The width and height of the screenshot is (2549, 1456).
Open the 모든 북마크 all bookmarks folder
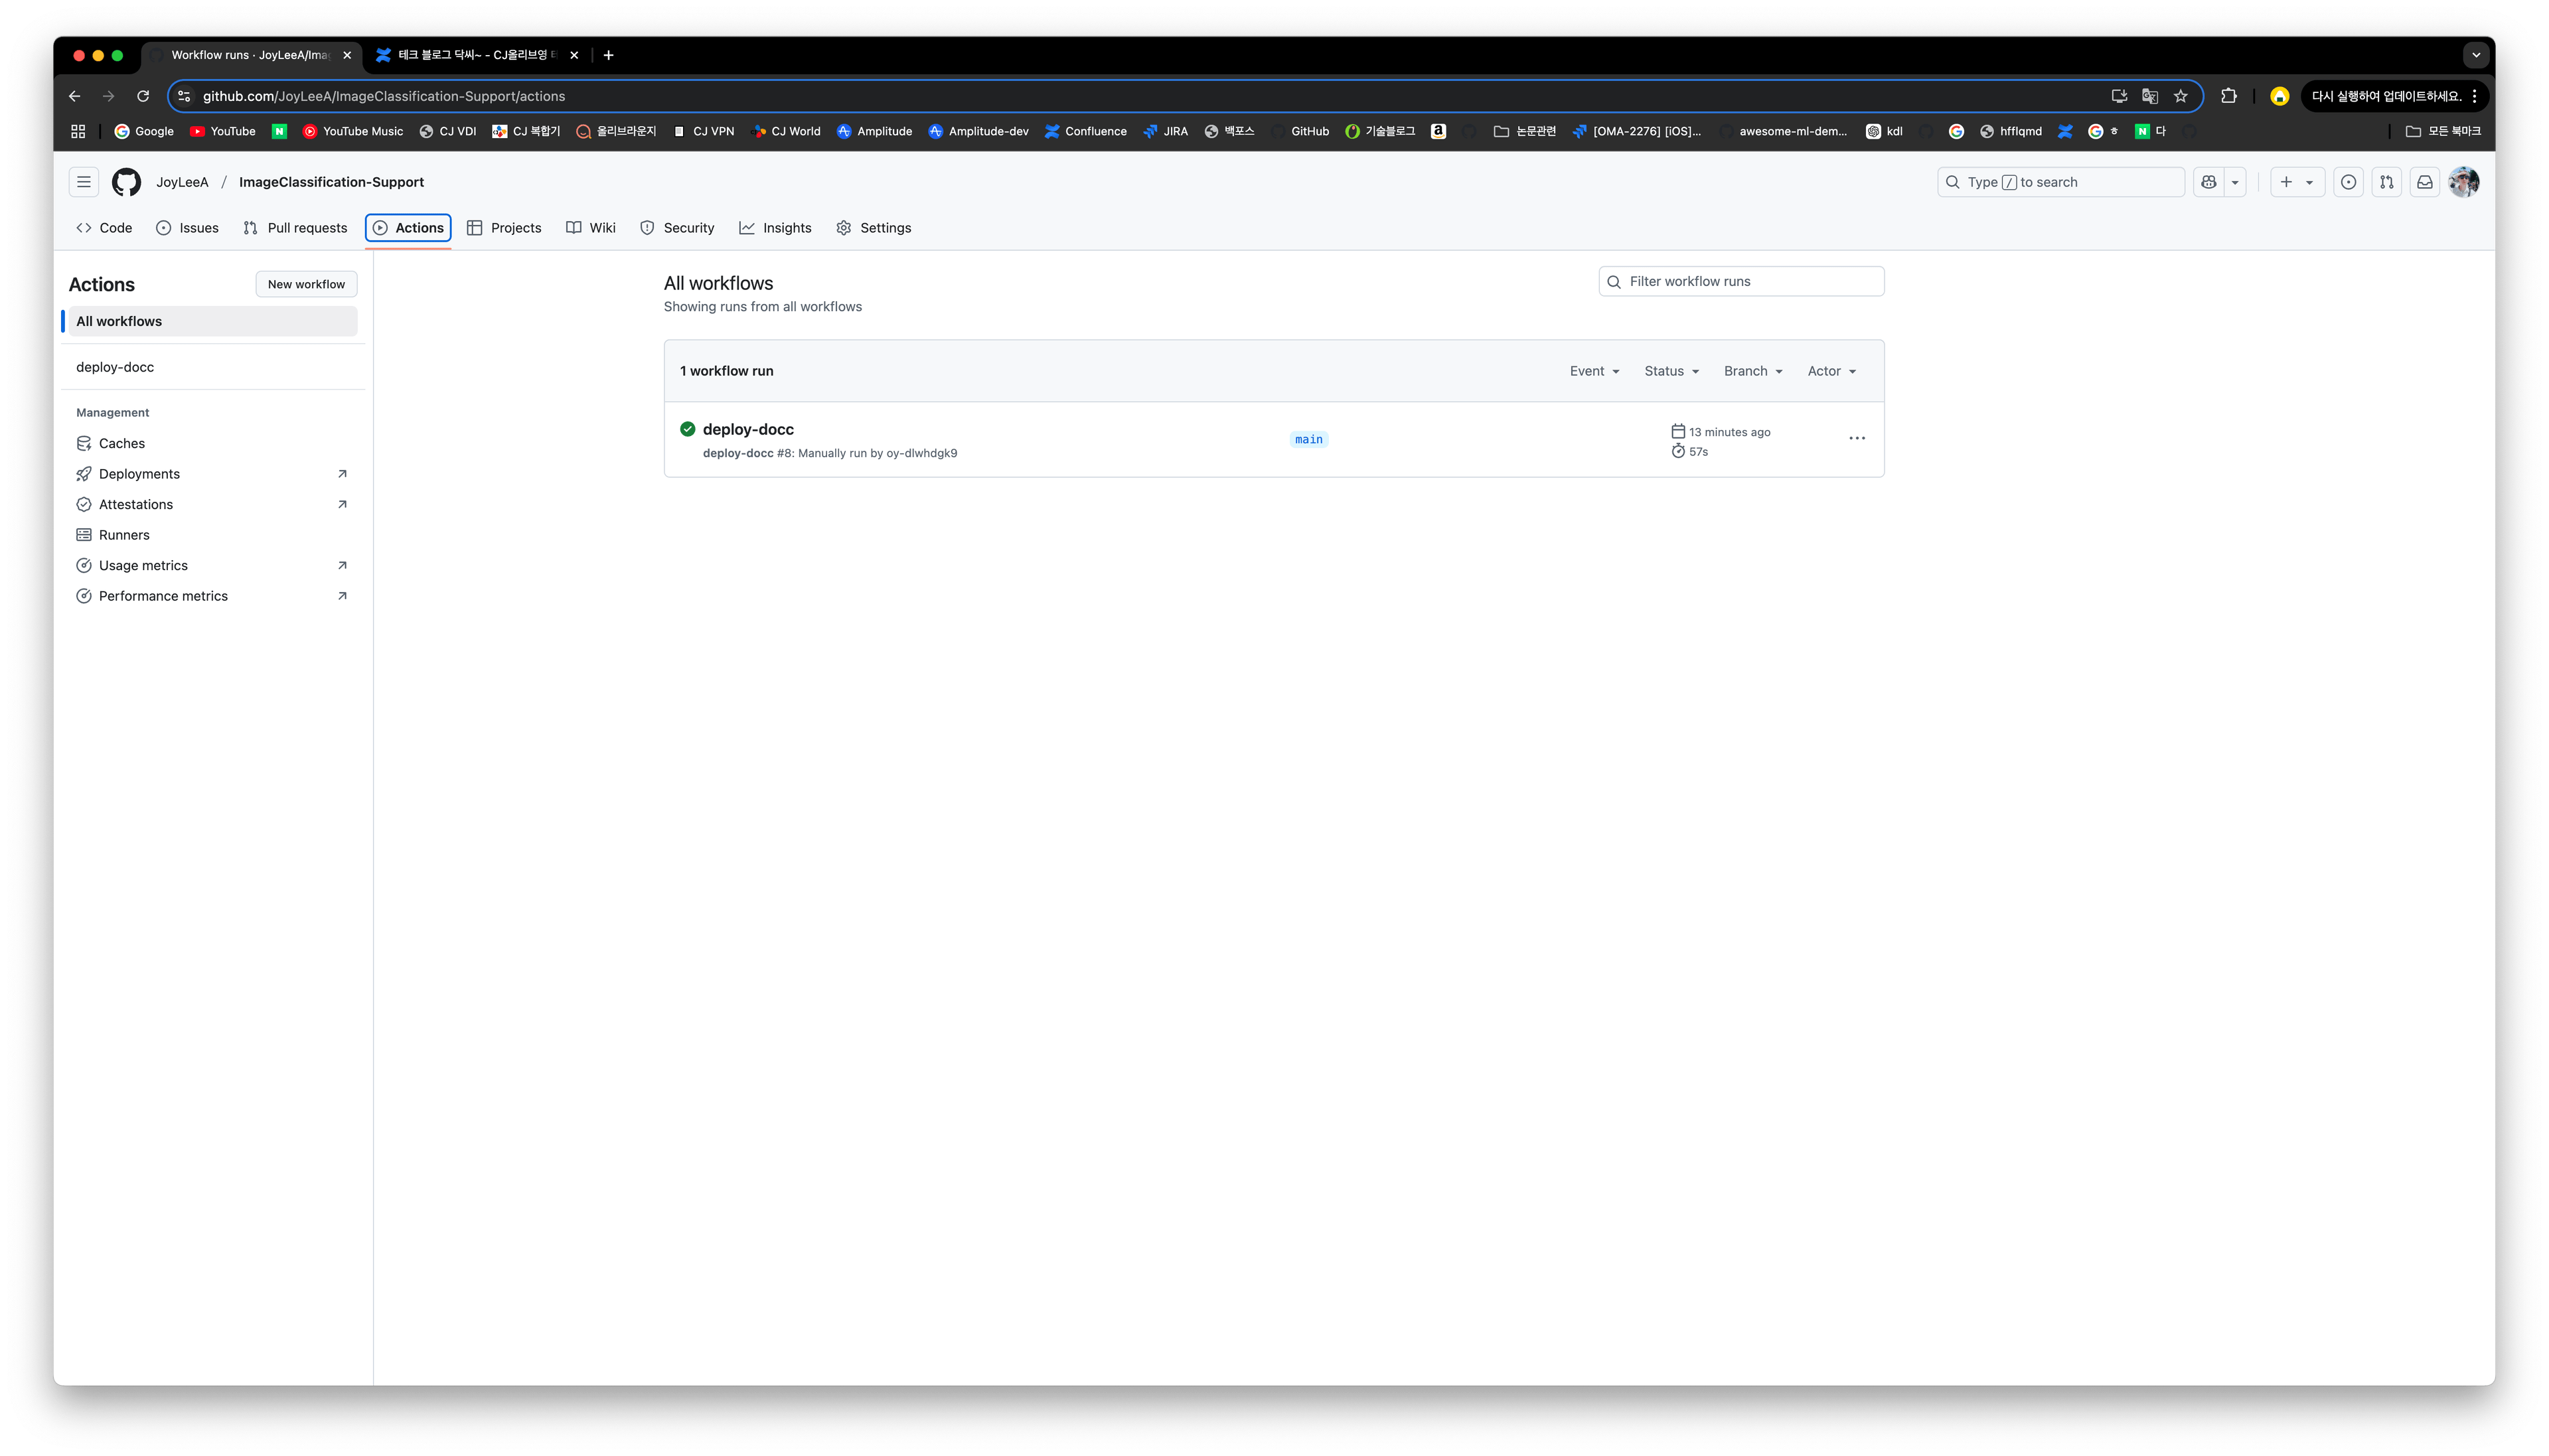pyautogui.click(x=2443, y=131)
